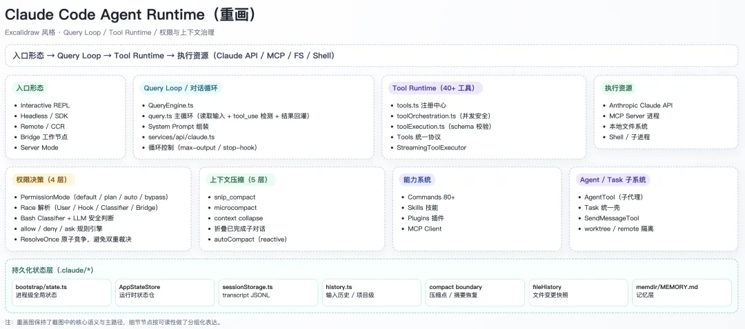Select toolExecution.ts schema 校验 line
Image resolution: width=745 pixels, height=329 pixels.
444,127
